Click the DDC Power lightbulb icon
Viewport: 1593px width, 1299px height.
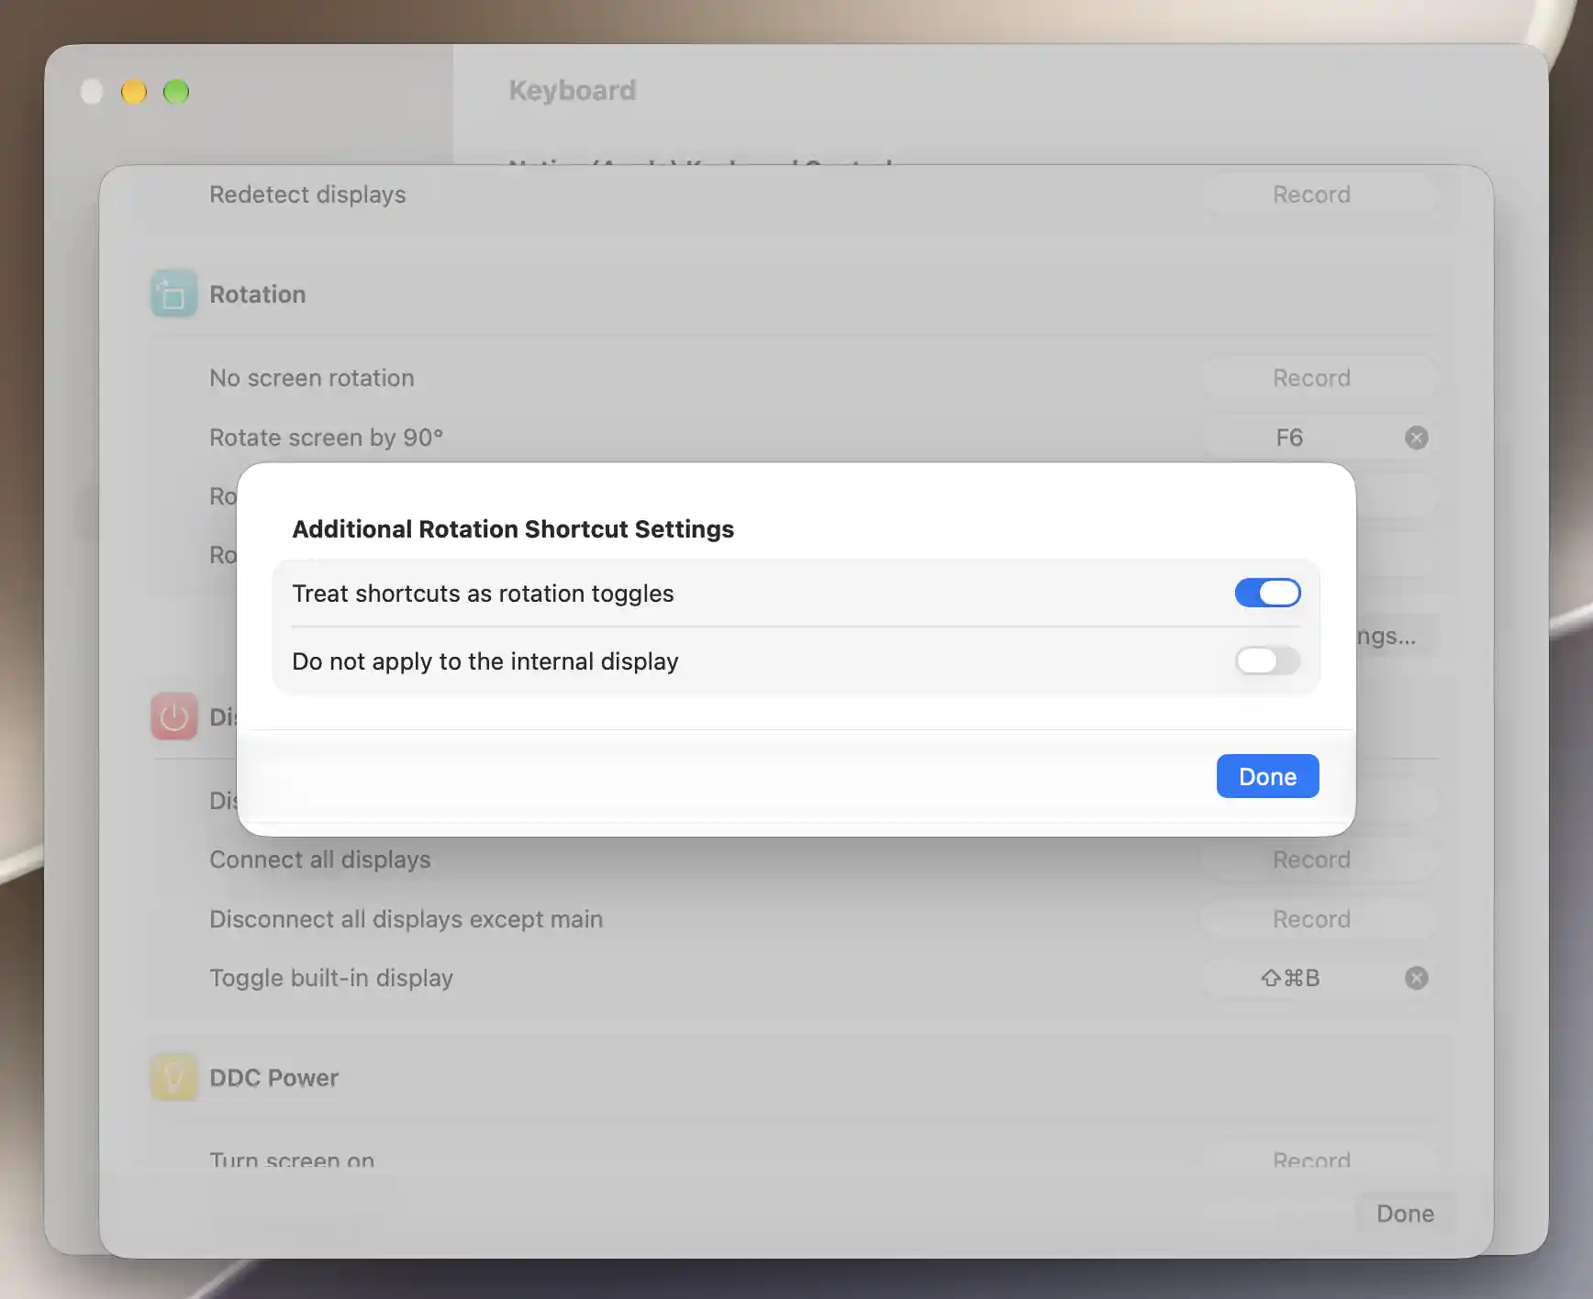click(173, 1077)
